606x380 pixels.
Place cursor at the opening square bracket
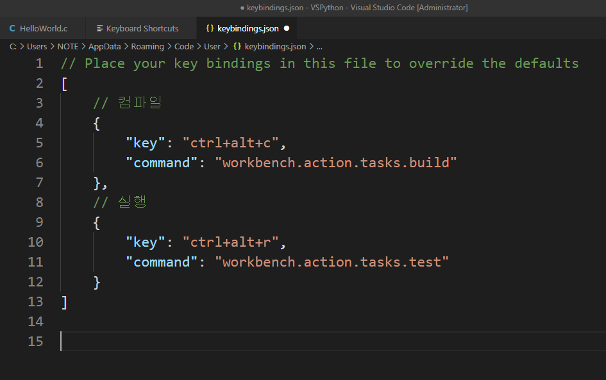(64, 83)
